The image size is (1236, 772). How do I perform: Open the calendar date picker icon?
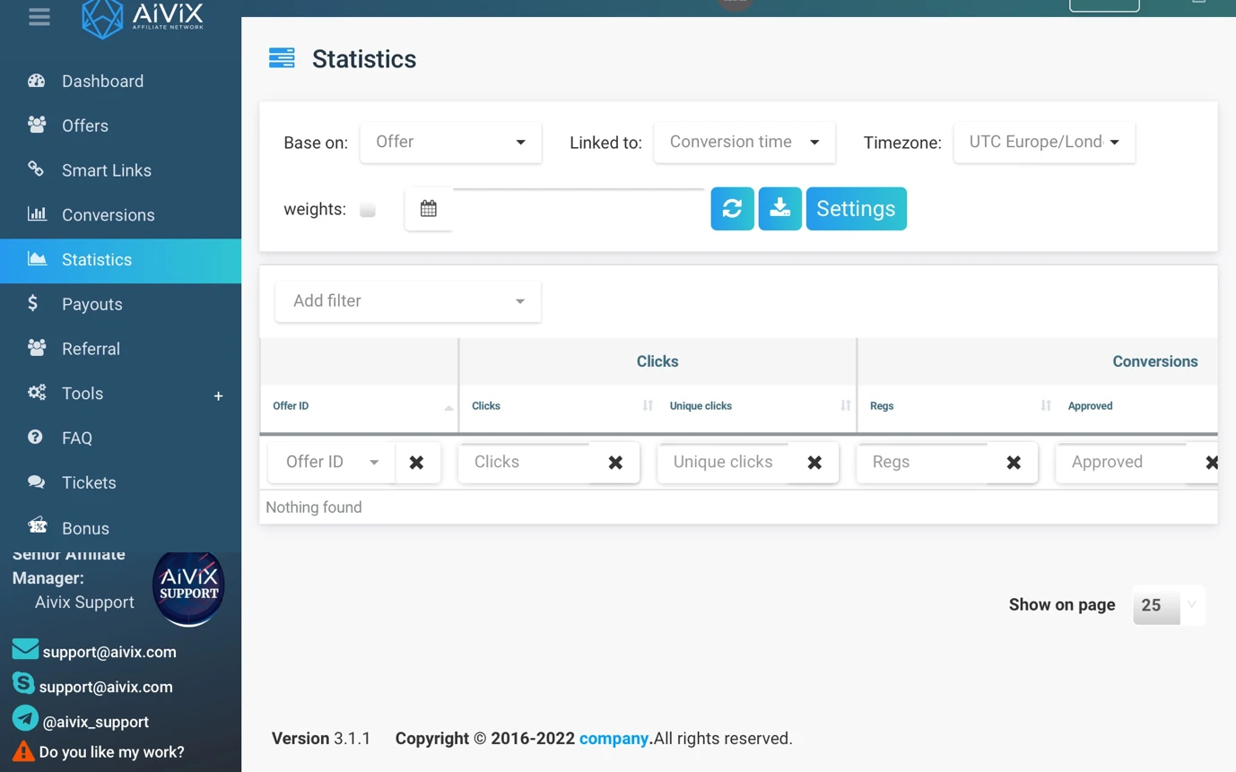pyautogui.click(x=429, y=208)
